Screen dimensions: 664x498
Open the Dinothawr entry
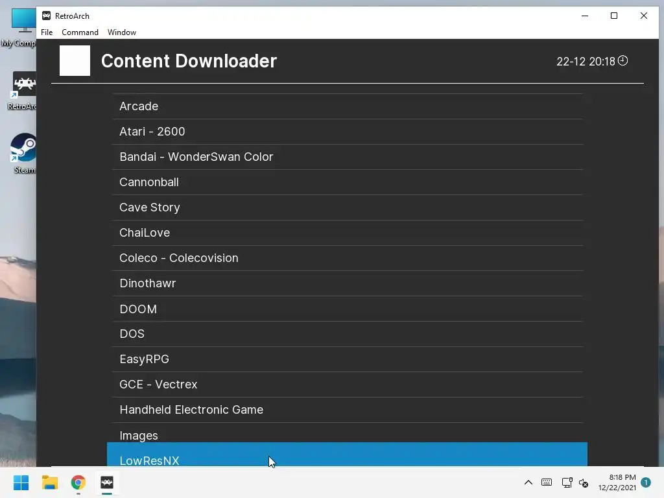[348, 283]
